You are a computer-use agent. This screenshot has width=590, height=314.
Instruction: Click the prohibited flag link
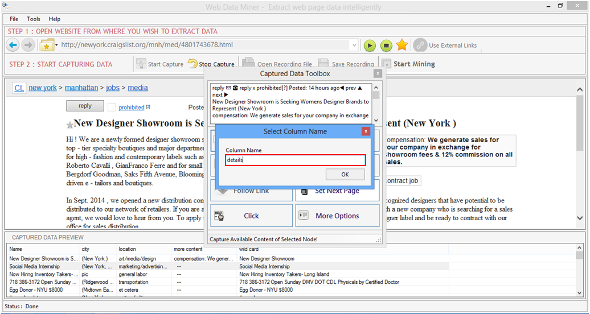pos(132,108)
